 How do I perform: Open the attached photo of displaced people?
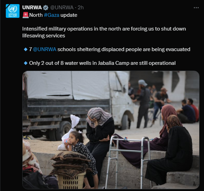click(x=111, y=130)
